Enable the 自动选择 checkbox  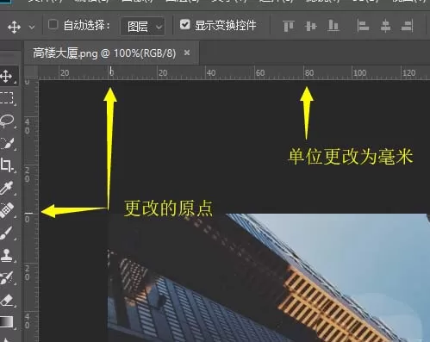click(53, 25)
